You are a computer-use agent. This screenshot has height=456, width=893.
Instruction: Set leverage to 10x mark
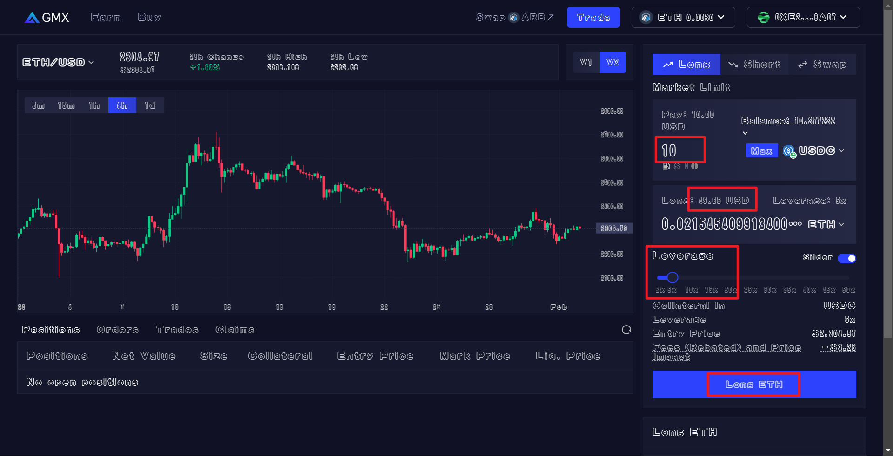(692, 290)
